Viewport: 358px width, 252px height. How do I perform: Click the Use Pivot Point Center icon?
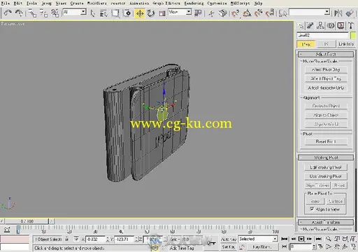click(x=198, y=13)
